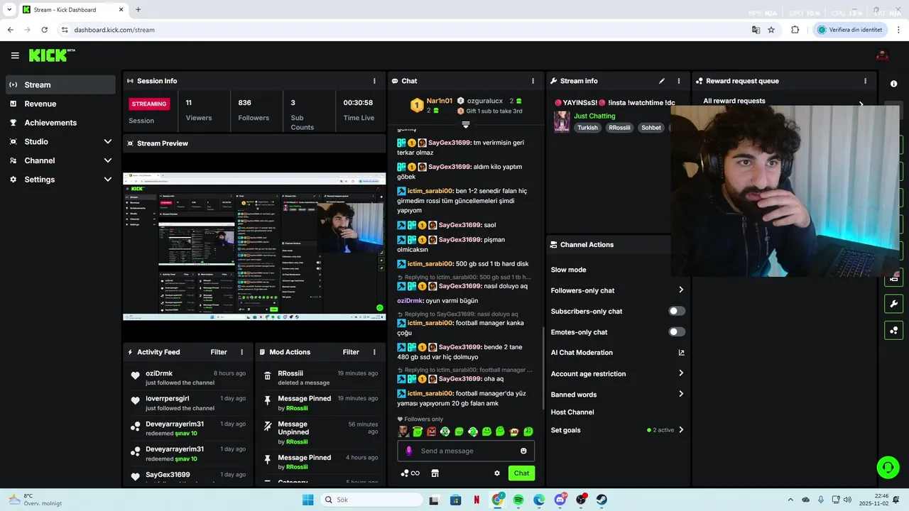Open a new browser tab

[138, 10]
